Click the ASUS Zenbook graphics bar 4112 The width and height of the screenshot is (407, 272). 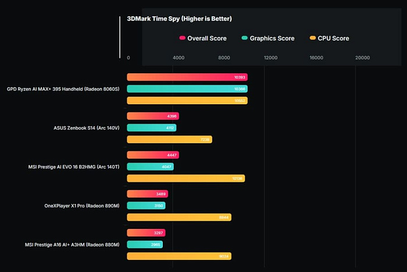(x=152, y=128)
